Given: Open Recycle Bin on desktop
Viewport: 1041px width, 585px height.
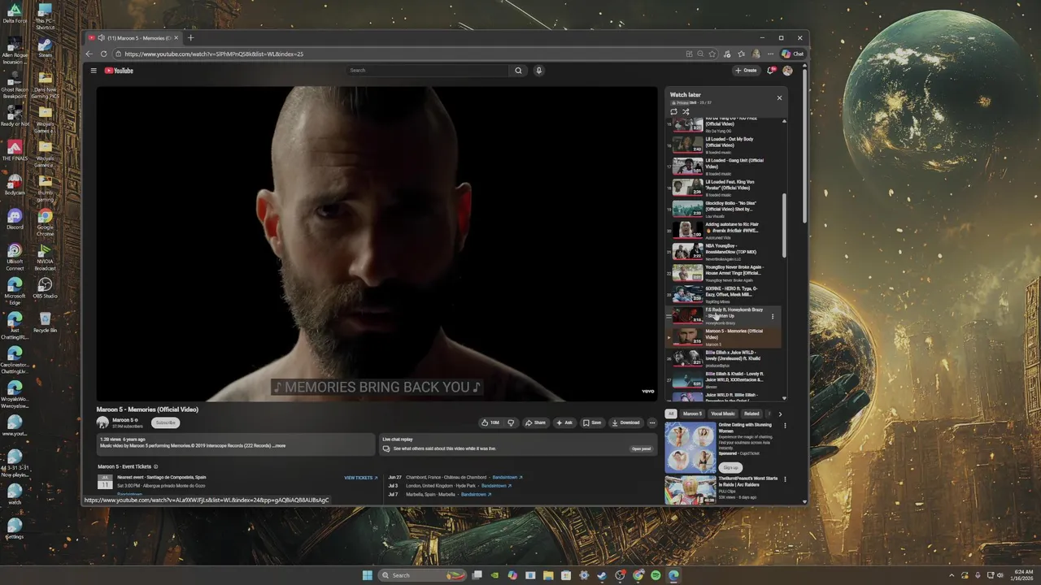Looking at the screenshot, I should pyautogui.click(x=46, y=323).
